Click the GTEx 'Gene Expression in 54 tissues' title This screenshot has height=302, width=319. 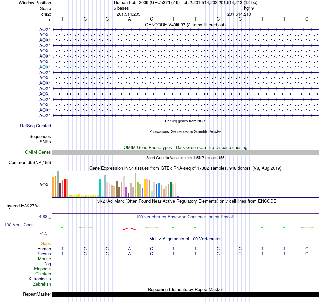click(x=185, y=168)
